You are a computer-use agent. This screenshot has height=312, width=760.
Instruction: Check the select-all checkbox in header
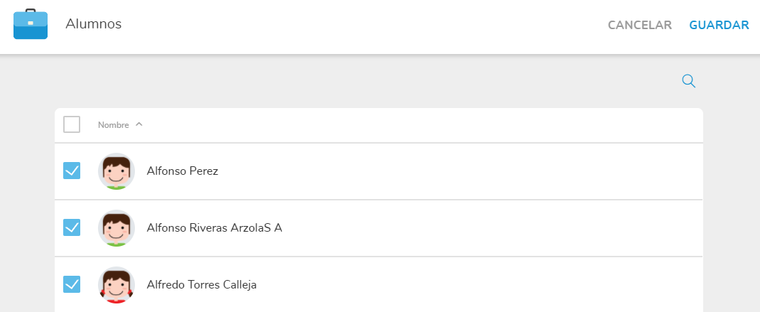[72, 124]
